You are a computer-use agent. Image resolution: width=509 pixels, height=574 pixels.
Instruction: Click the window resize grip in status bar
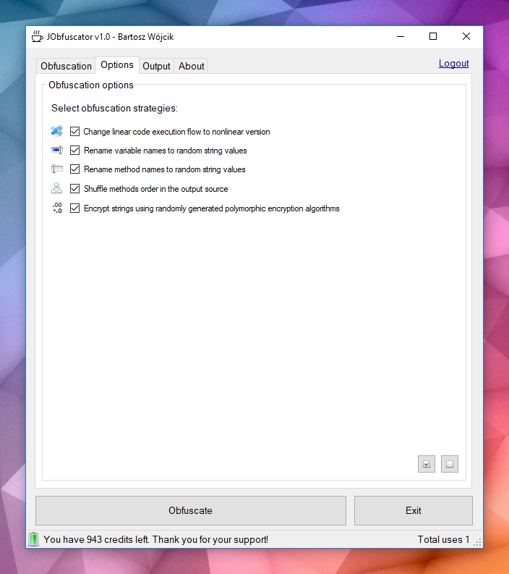click(477, 542)
